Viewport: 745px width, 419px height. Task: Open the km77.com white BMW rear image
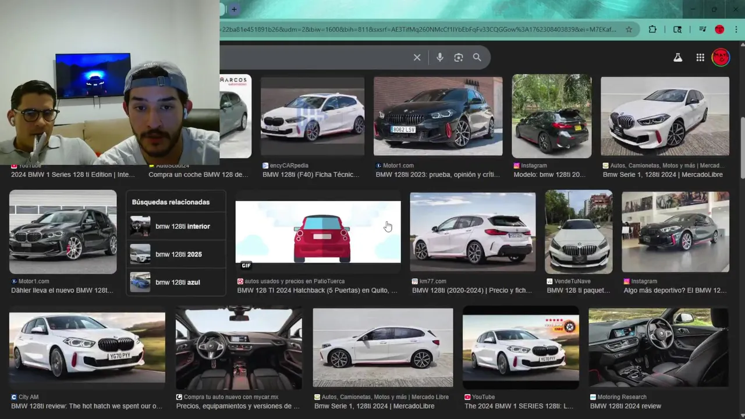coord(473,232)
